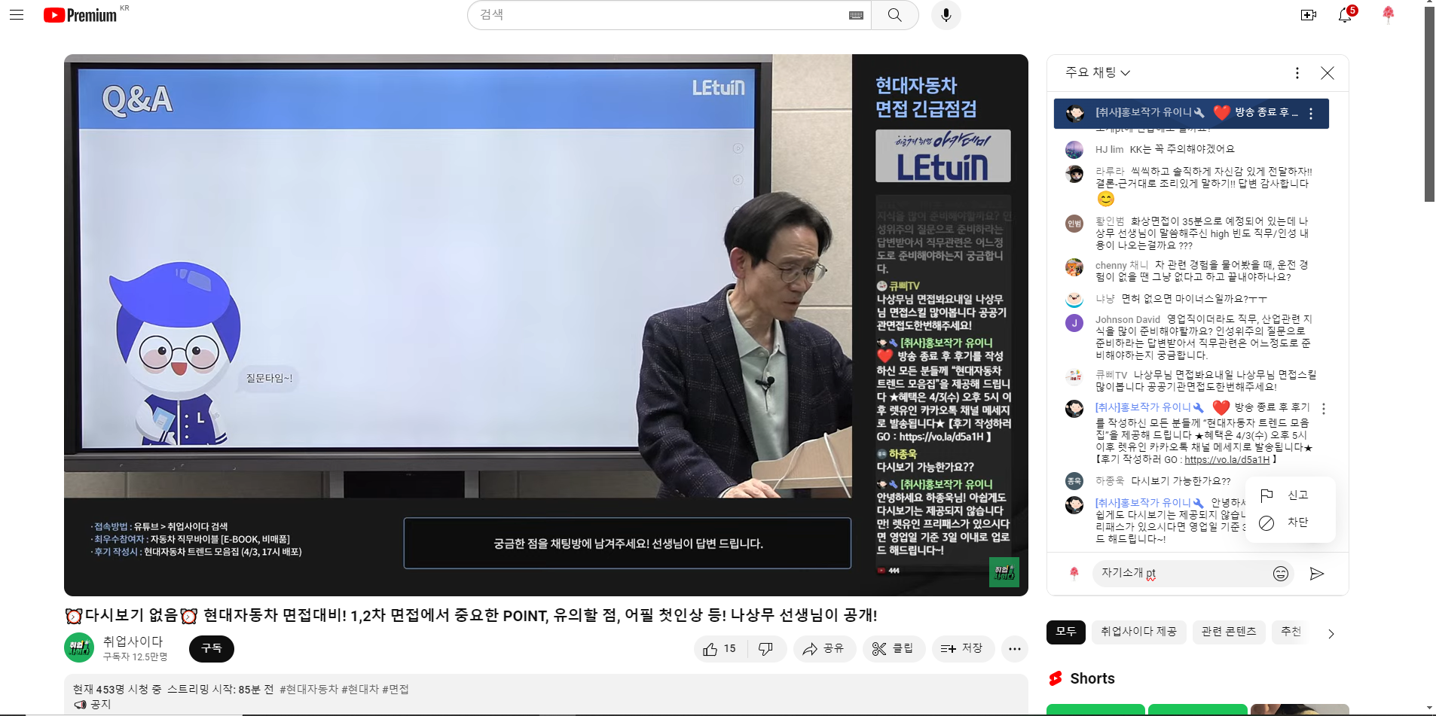Open the Create video button
Image resolution: width=1436 pixels, height=716 pixels.
click(x=1309, y=15)
